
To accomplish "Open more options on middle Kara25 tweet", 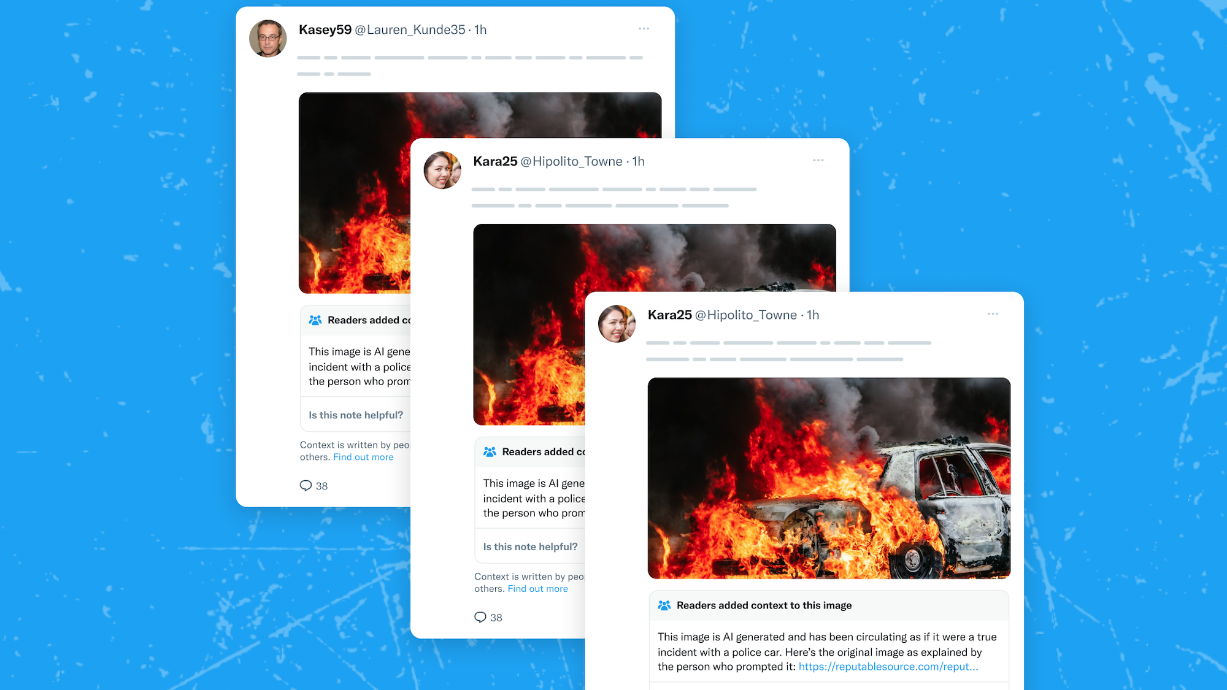I will click(x=818, y=160).
